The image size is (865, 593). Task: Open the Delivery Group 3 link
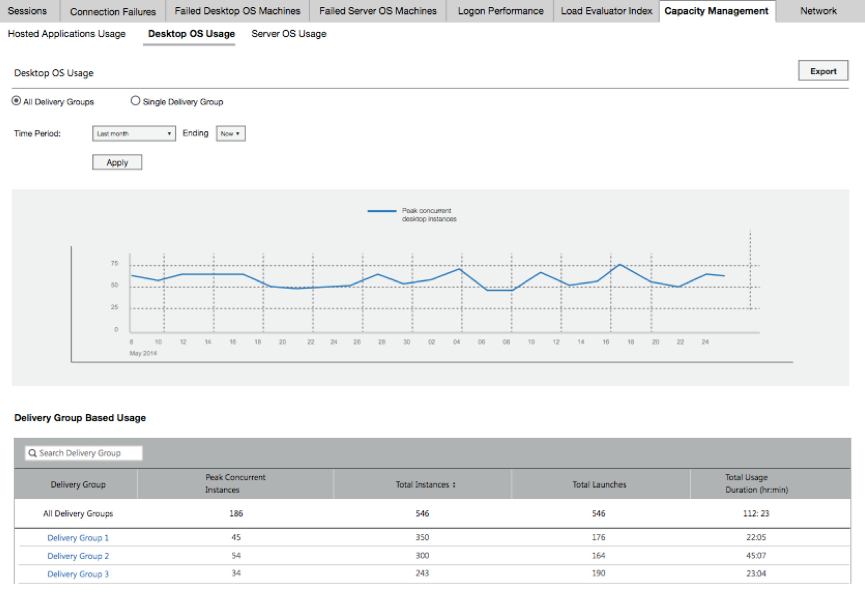[78, 574]
